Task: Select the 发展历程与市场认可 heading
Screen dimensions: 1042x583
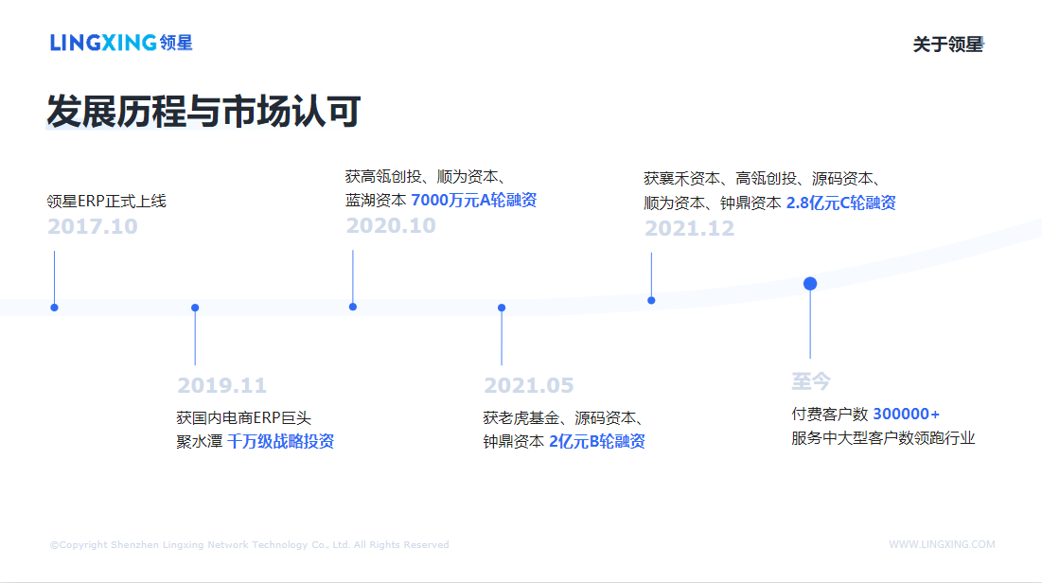Action: point(203,111)
